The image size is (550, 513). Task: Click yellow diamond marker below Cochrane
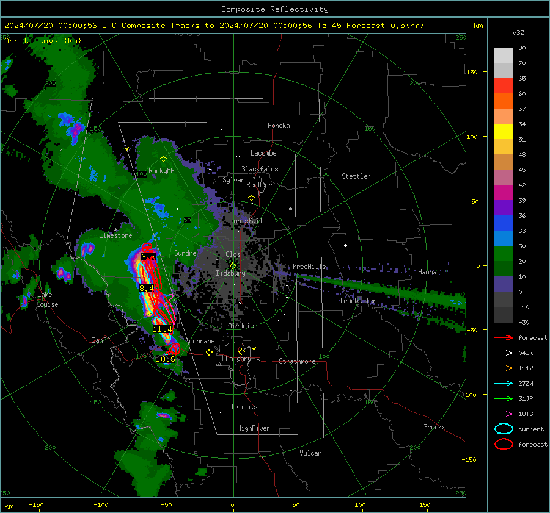point(209,353)
